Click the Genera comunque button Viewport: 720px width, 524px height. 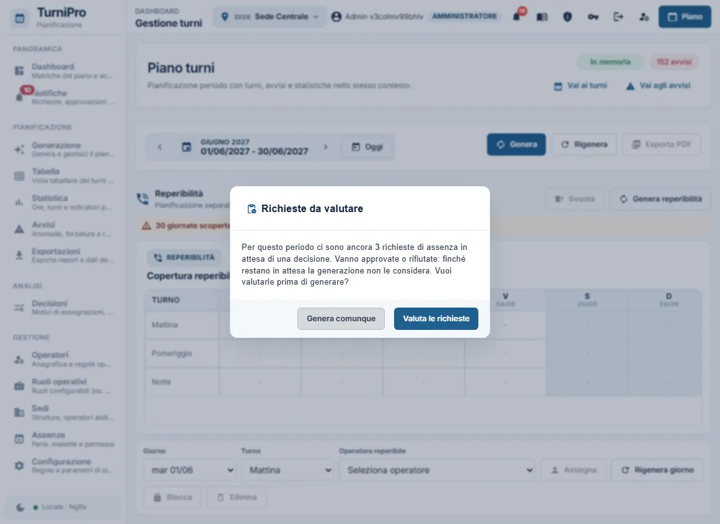[x=341, y=319]
